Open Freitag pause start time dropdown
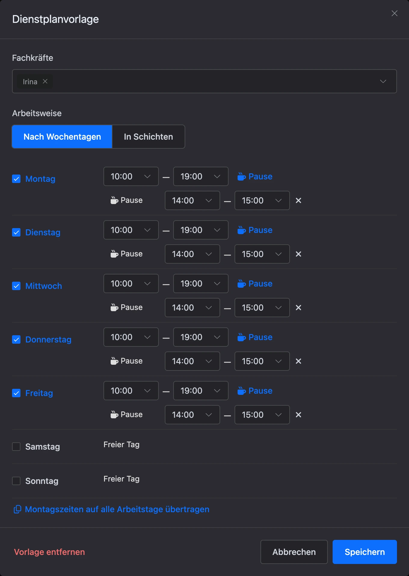 click(x=192, y=415)
